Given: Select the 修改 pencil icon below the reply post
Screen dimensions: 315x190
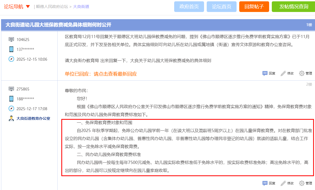Looking at the screenshot, I should click(282, 183).
